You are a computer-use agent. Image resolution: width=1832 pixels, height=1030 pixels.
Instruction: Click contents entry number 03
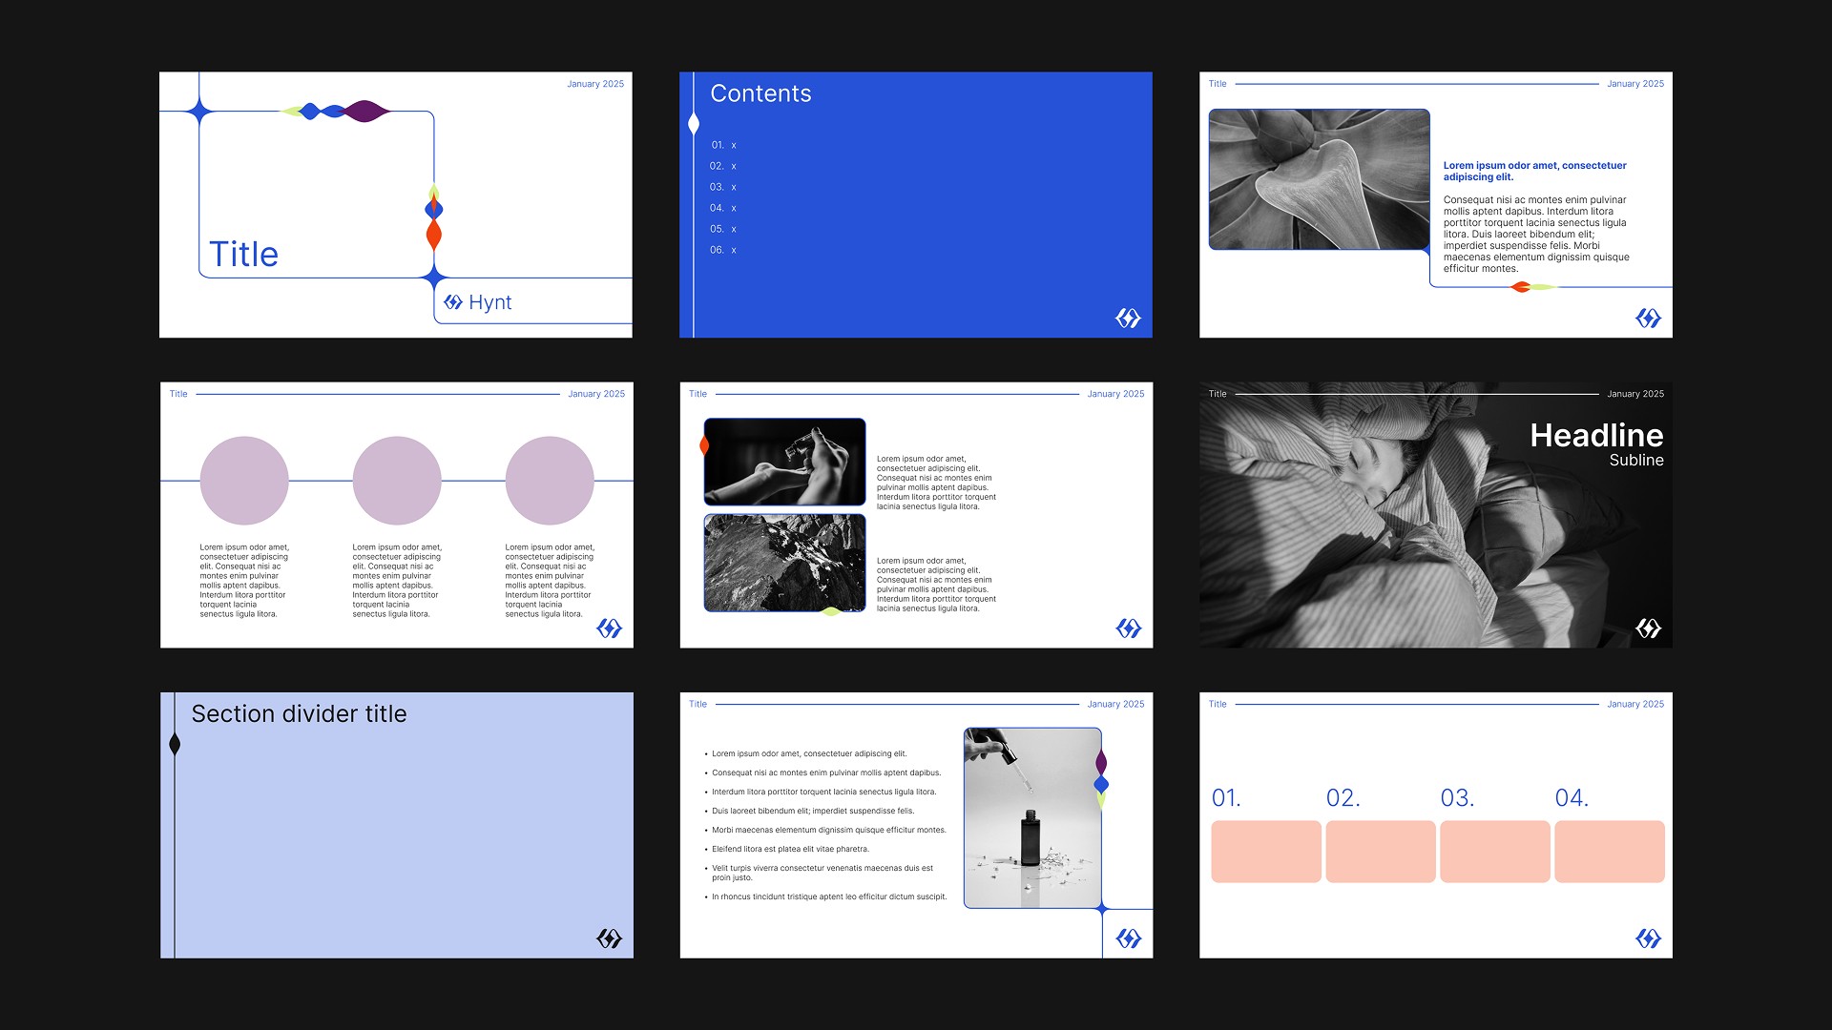(x=722, y=187)
